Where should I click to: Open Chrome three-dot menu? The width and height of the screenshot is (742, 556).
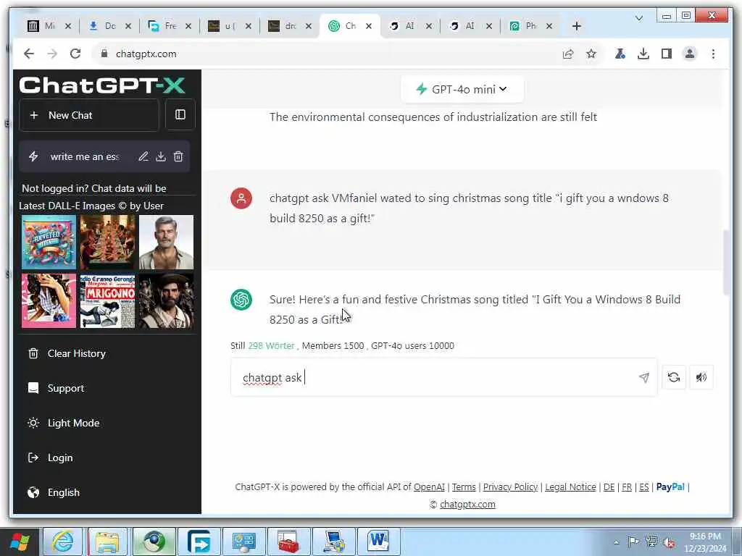pos(713,54)
